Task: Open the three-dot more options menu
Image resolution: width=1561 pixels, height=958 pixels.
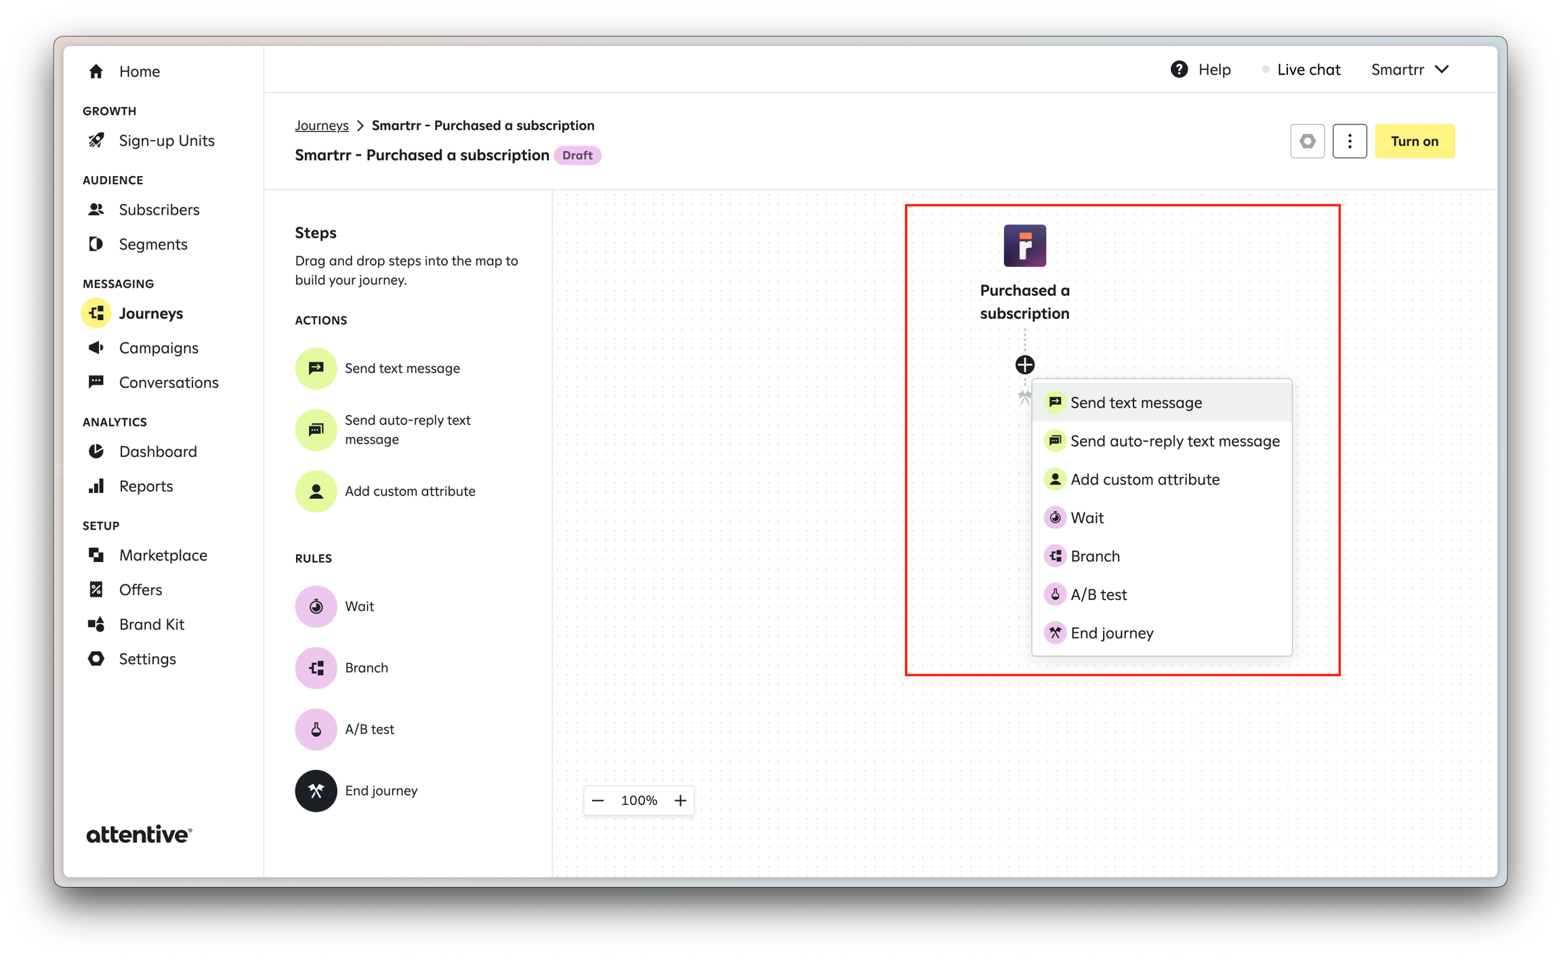Action: pyautogui.click(x=1349, y=141)
